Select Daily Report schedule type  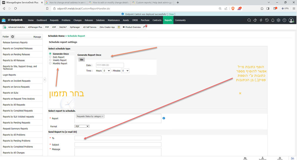point(50,57)
